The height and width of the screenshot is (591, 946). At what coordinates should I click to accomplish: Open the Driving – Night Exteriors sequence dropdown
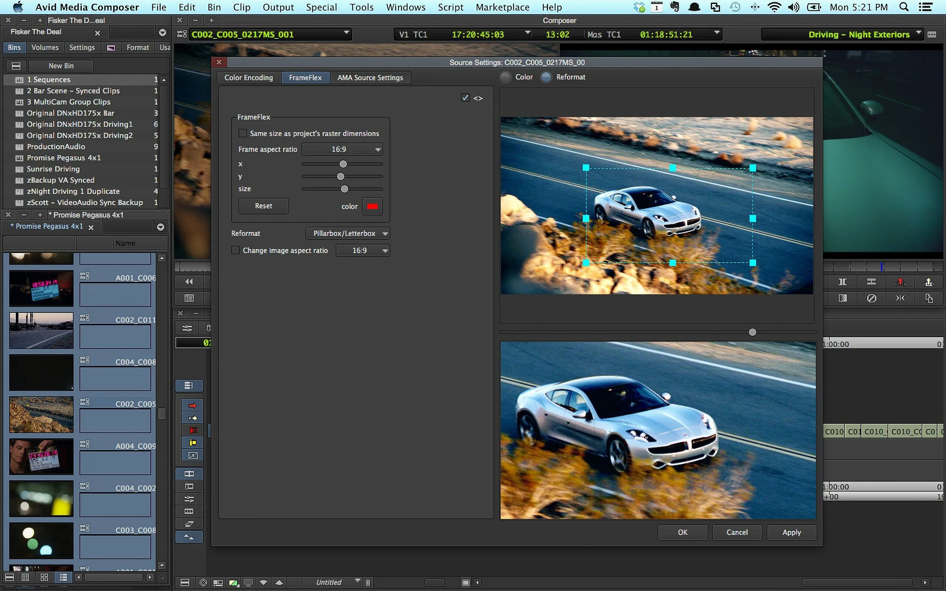[x=919, y=33]
